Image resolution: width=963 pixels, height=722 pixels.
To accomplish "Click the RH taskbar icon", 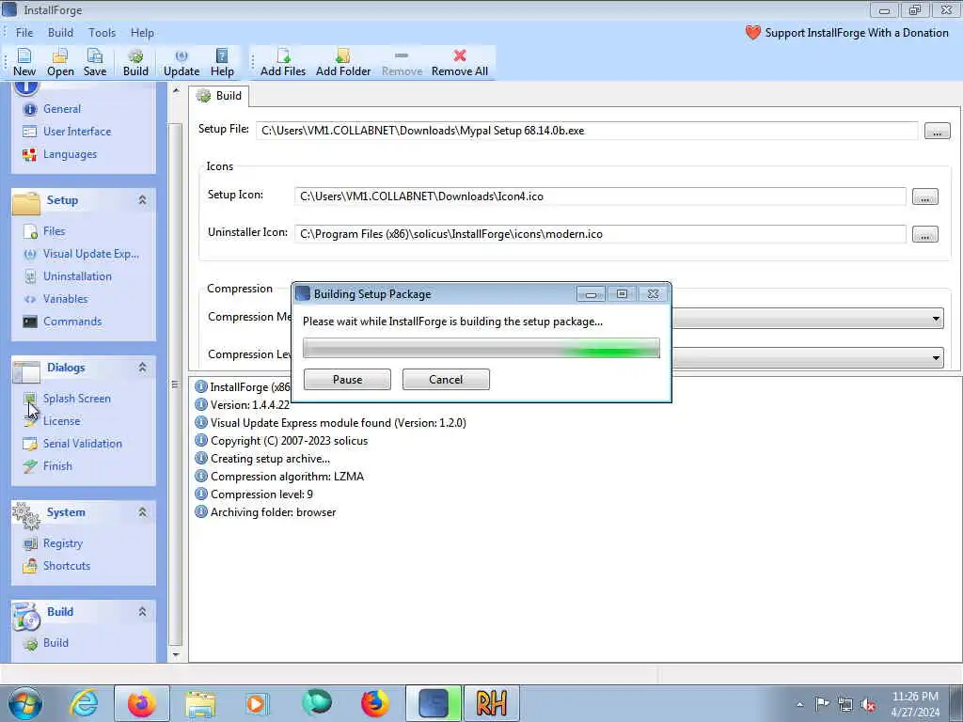I will tap(491, 703).
